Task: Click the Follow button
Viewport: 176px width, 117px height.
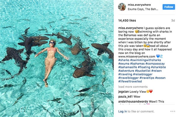Action: (x=169, y=7)
